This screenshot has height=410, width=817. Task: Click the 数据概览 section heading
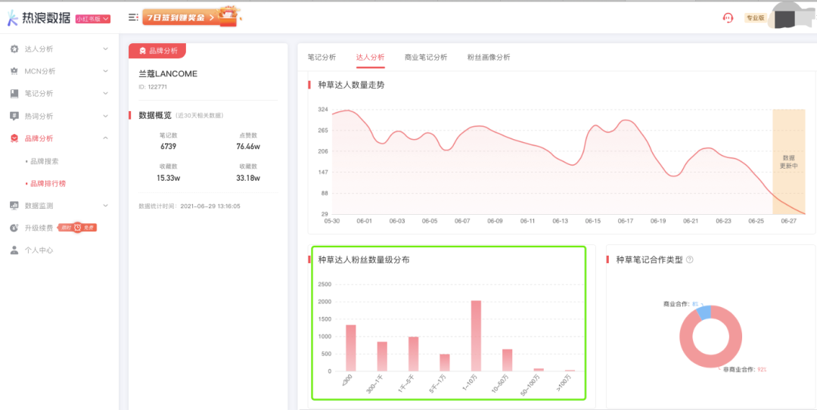(155, 115)
